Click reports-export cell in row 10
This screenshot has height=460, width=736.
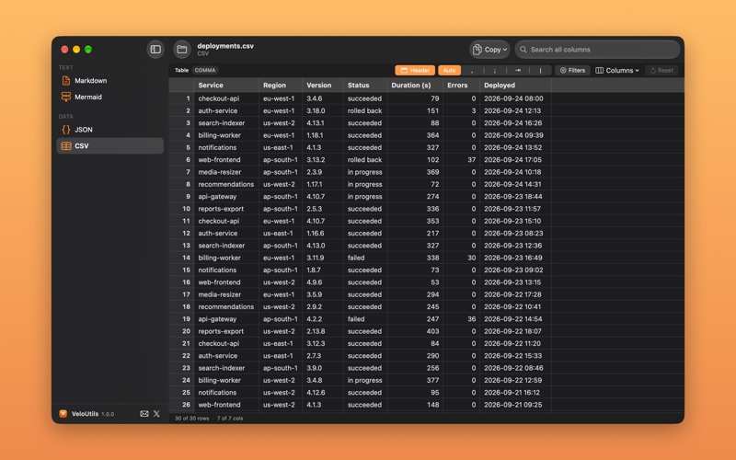click(x=226, y=209)
